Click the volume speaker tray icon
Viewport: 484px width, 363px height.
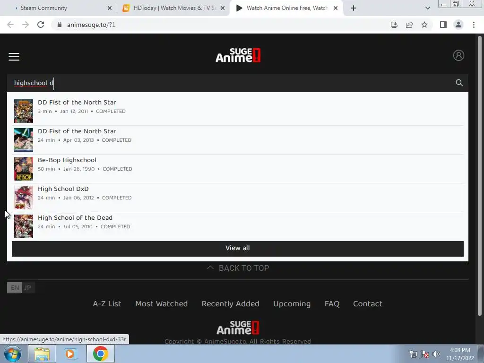pyautogui.click(x=436, y=354)
